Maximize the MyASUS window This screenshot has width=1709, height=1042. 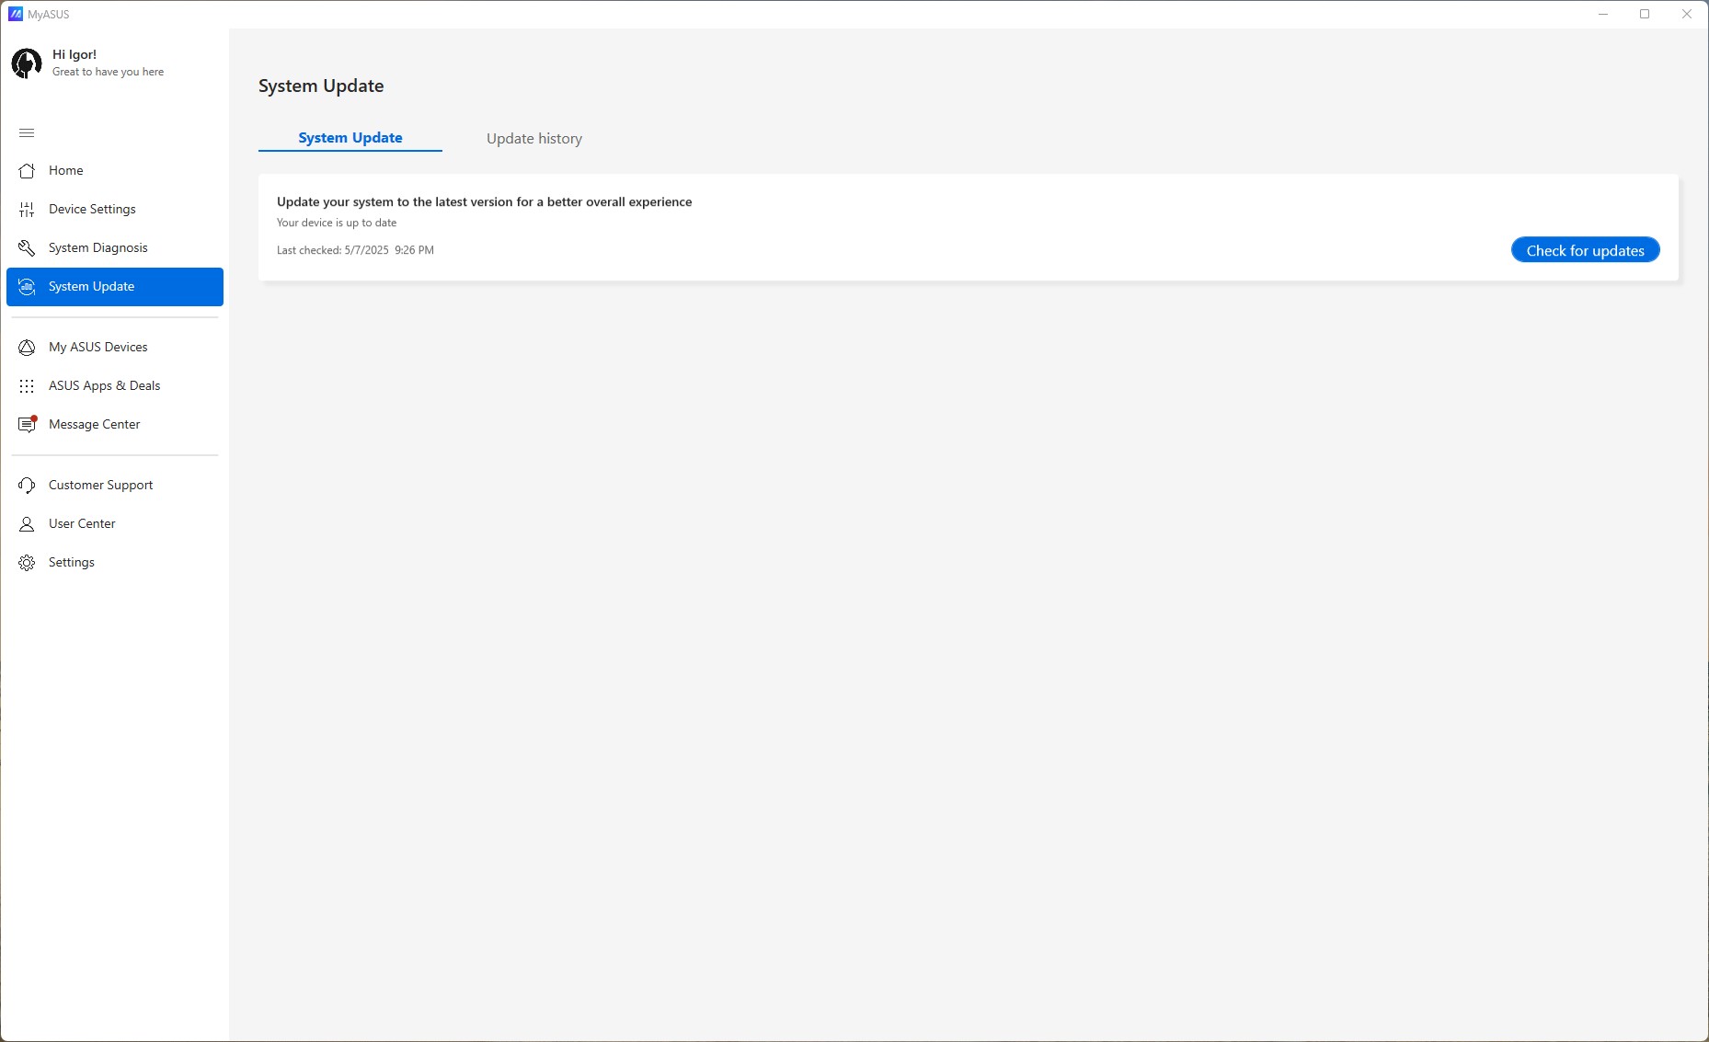point(1645,14)
